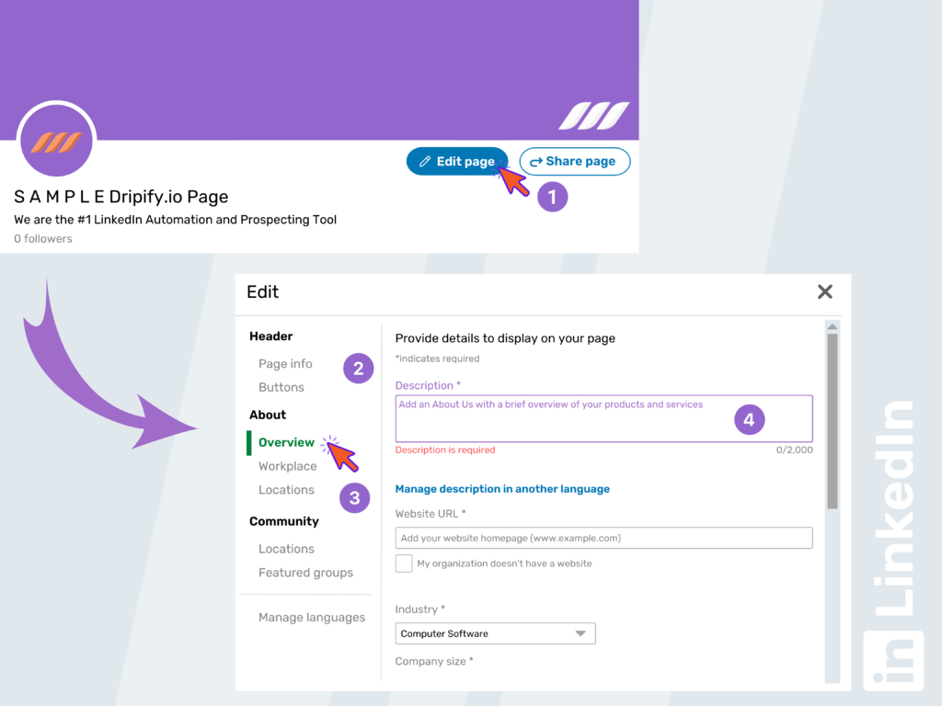Click the Dripify circular logo avatar
942x706 pixels.
coord(56,139)
